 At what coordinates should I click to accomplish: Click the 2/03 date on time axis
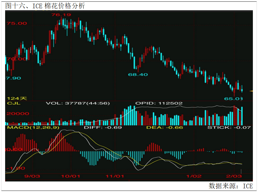pyautogui.click(x=236, y=176)
